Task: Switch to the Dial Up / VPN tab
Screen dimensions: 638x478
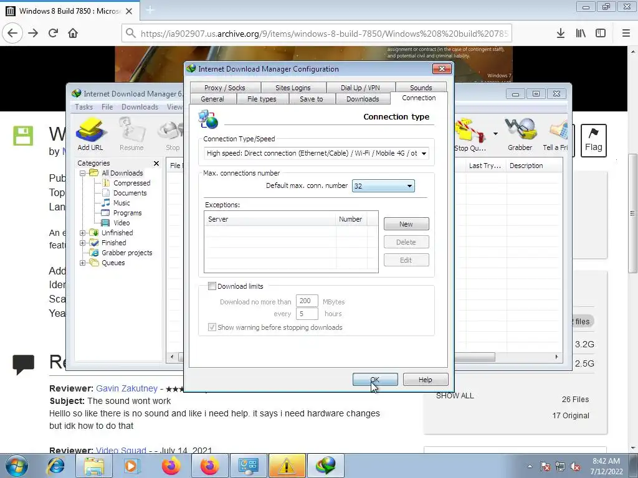Action: [x=360, y=87]
